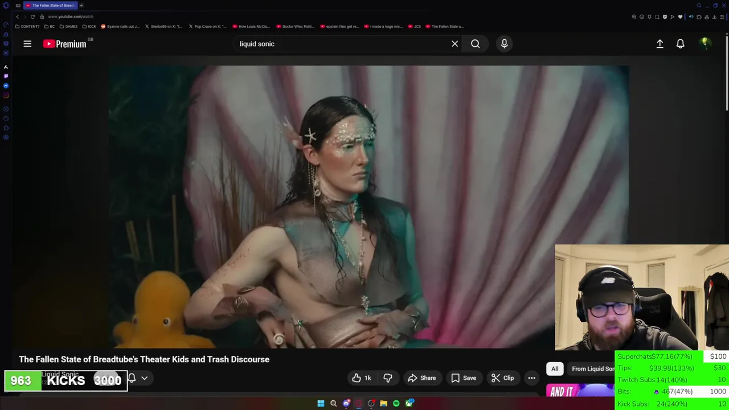Go back with browser back arrow
Screen dimensions: 729x410
pyautogui.click(x=17, y=17)
